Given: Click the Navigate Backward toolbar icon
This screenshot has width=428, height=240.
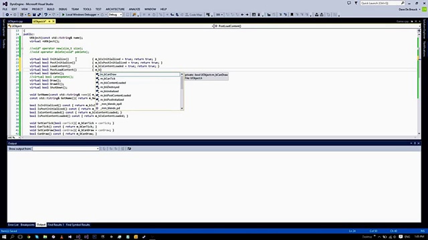Looking at the screenshot, I should click(x=7, y=15).
